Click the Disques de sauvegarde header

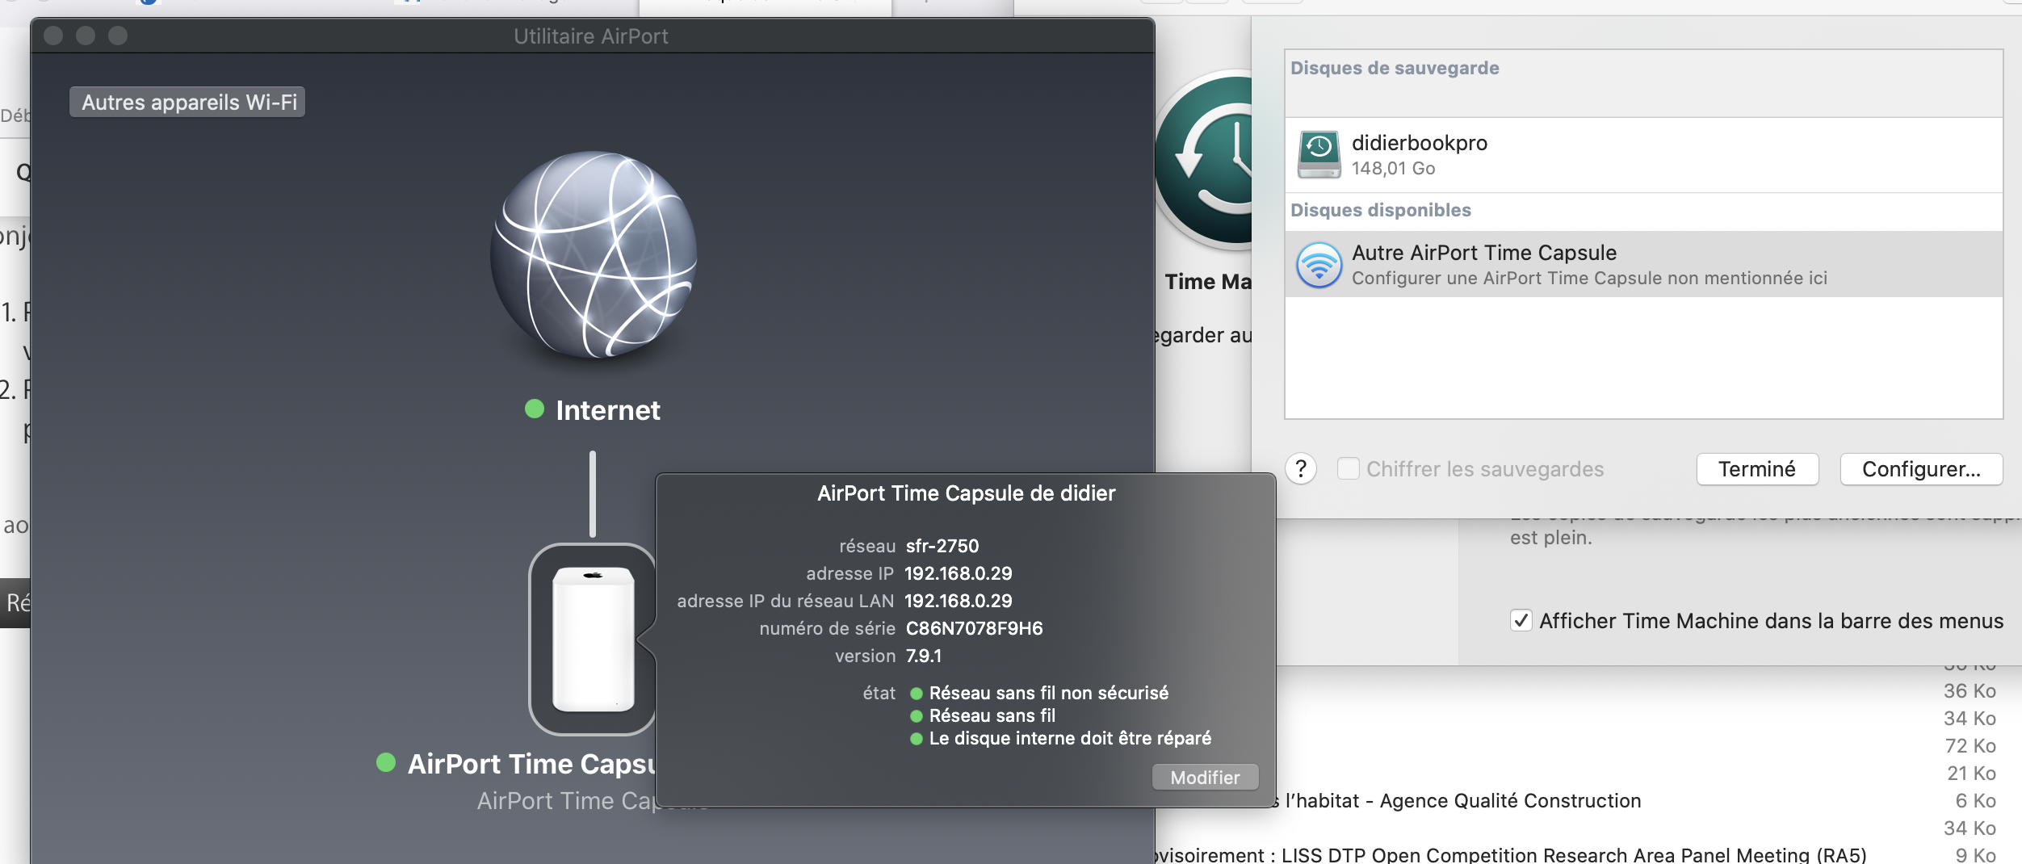point(1395,68)
